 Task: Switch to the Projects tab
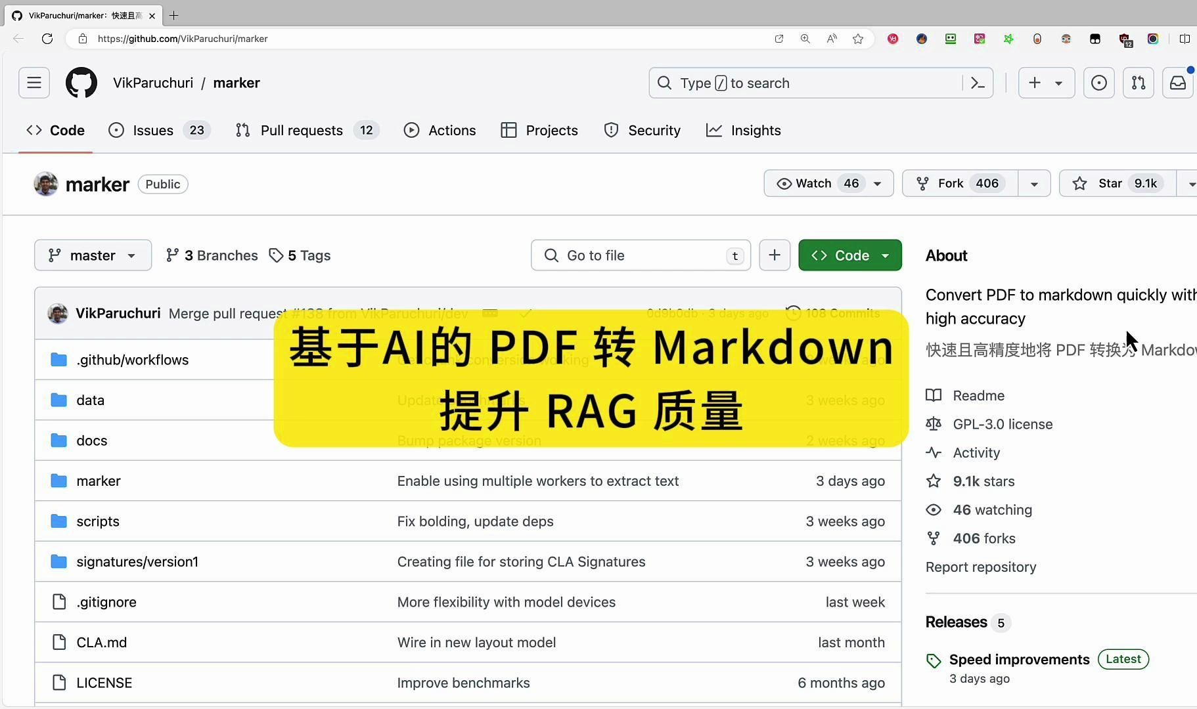(x=539, y=130)
